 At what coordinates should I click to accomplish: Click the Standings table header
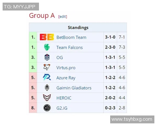[78, 28]
